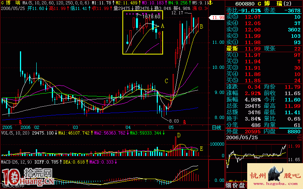
Task: Click the M3:10.183 moving average value
Action: coord(153,3)
